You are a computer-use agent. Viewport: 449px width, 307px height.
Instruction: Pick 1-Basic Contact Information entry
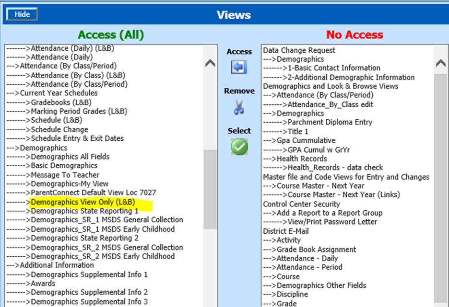334,68
